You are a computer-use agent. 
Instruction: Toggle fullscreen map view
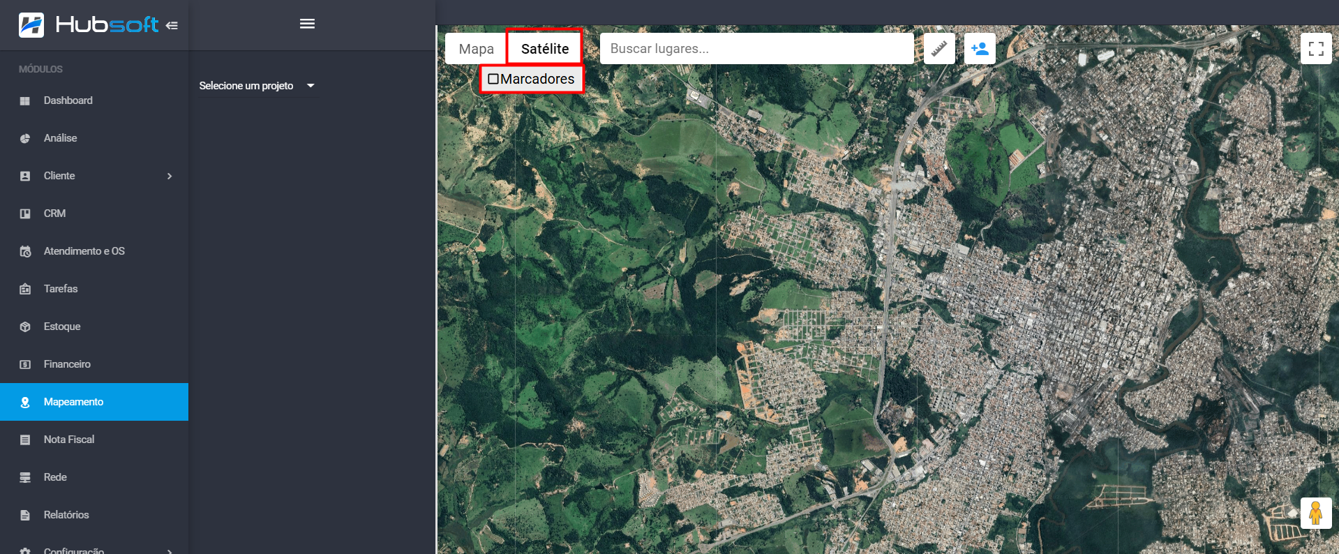coord(1316,48)
